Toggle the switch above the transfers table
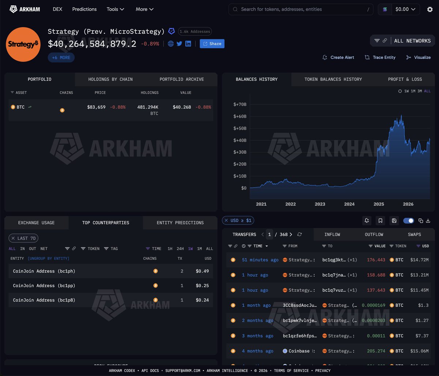This screenshot has width=439, height=376. [x=408, y=221]
